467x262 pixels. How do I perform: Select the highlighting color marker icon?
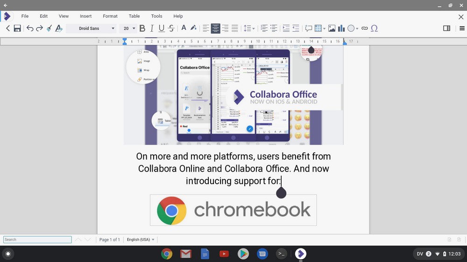click(x=193, y=28)
